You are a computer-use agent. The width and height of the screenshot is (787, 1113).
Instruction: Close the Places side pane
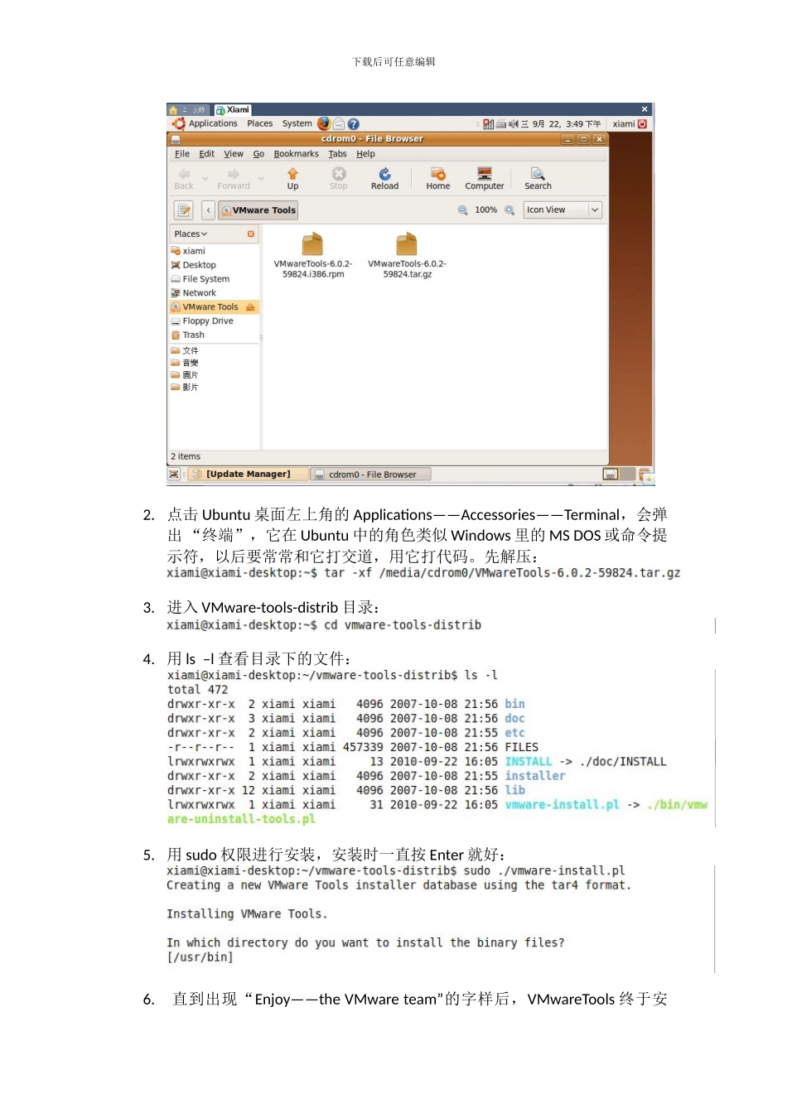[251, 234]
